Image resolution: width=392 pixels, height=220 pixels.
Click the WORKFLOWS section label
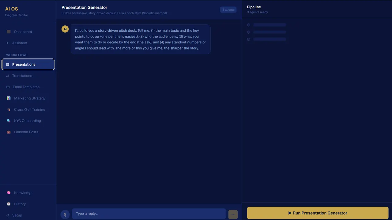[x=17, y=55]
